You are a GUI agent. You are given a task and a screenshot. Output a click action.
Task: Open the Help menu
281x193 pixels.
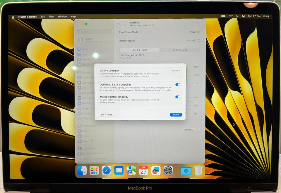(x=73, y=16)
